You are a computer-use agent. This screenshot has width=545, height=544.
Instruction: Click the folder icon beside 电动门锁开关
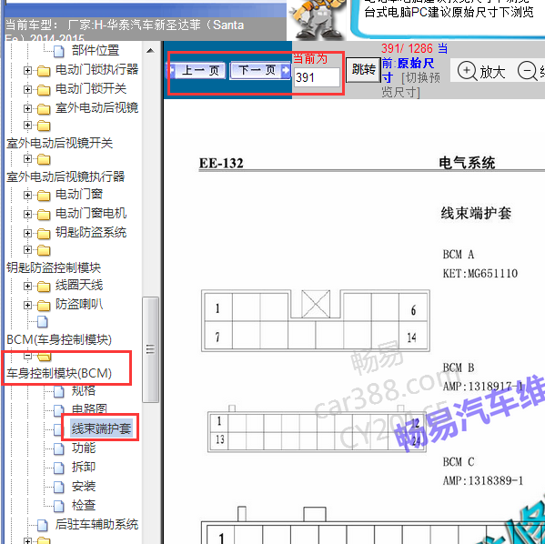[x=44, y=90]
